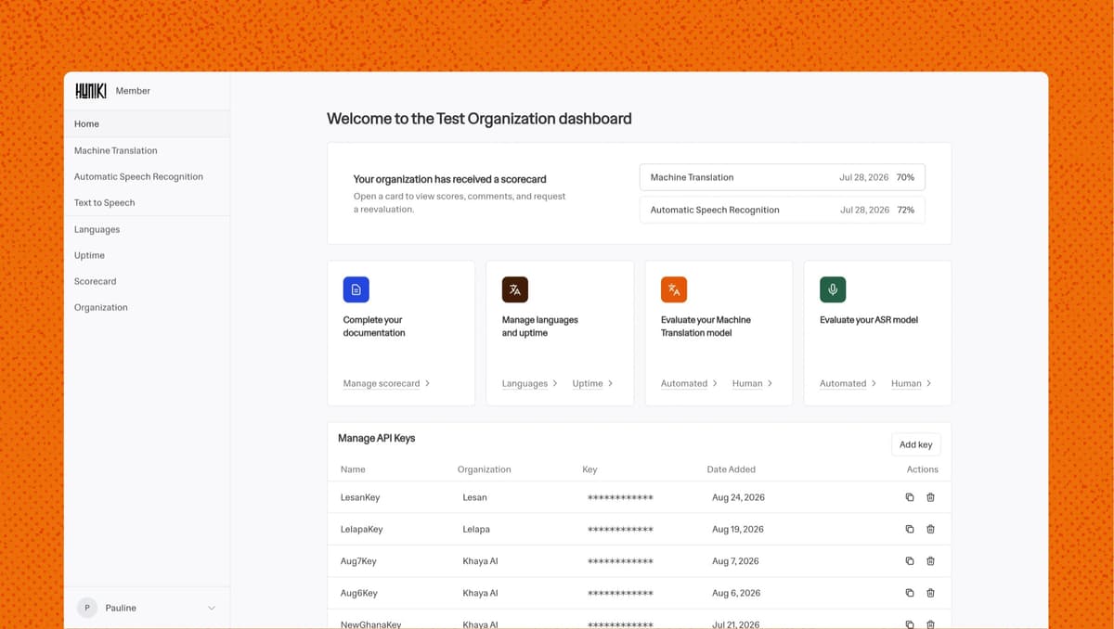Click the Languages link in the manage card
This screenshot has width=1114, height=629.
(x=529, y=383)
